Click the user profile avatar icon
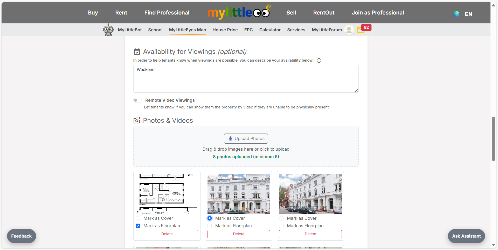Image resolution: width=498 pixels, height=250 pixels. [349, 30]
